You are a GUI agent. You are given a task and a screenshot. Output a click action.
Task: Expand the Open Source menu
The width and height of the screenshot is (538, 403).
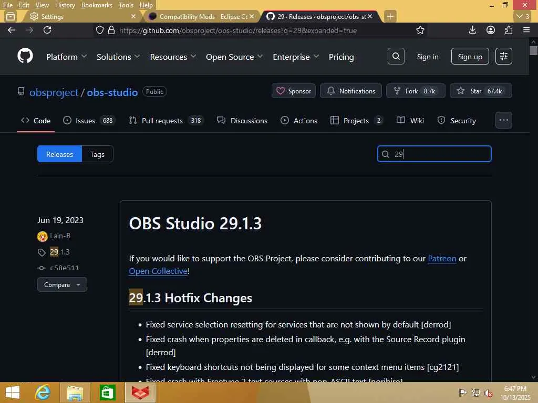pyautogui.click(x=234, y=57)
